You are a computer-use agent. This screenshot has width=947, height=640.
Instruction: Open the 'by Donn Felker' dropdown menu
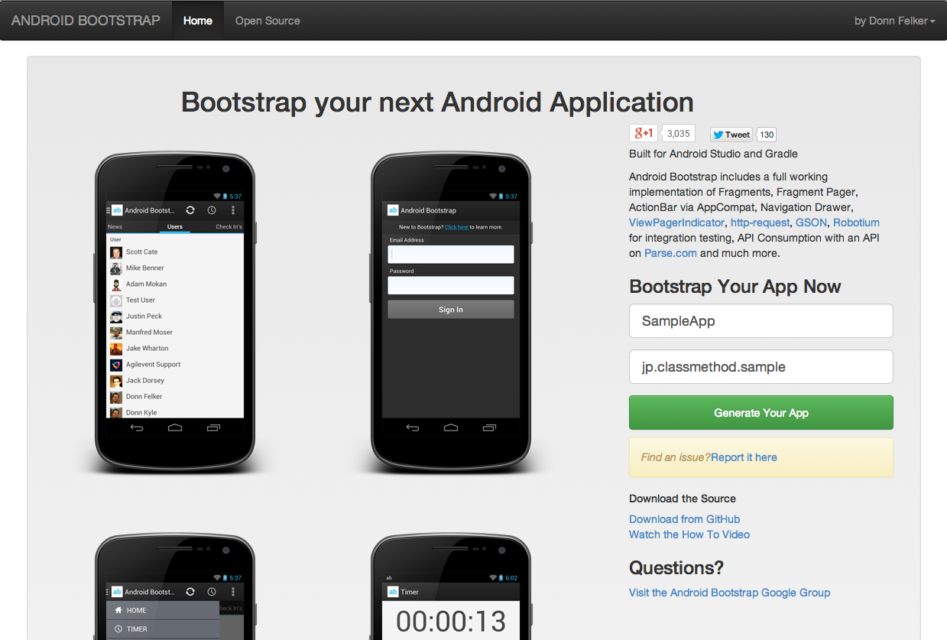pos(894,21)
